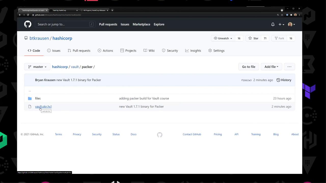Image resolution: width=326 pixels, height=183 pixels.
Task: Switch to the repository Issues tab
Action: (x=54, y=51)
